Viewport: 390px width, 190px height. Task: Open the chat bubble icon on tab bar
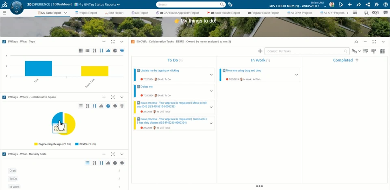point(386,13)
